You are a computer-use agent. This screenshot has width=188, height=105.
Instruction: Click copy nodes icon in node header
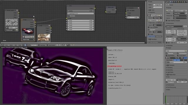pyautogui.click(x=71, y=45)
